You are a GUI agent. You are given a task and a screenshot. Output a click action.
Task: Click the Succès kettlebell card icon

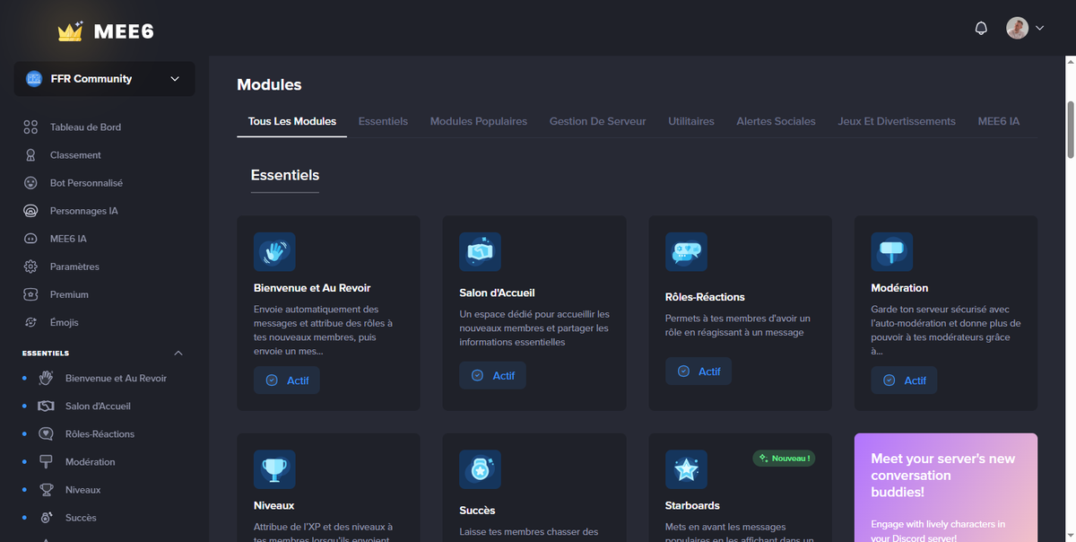(x=480, y=470)
